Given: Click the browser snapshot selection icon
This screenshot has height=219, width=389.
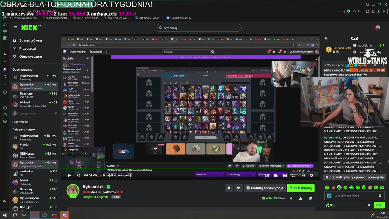Looking at the screenshot, I should (x=343, y=11).
